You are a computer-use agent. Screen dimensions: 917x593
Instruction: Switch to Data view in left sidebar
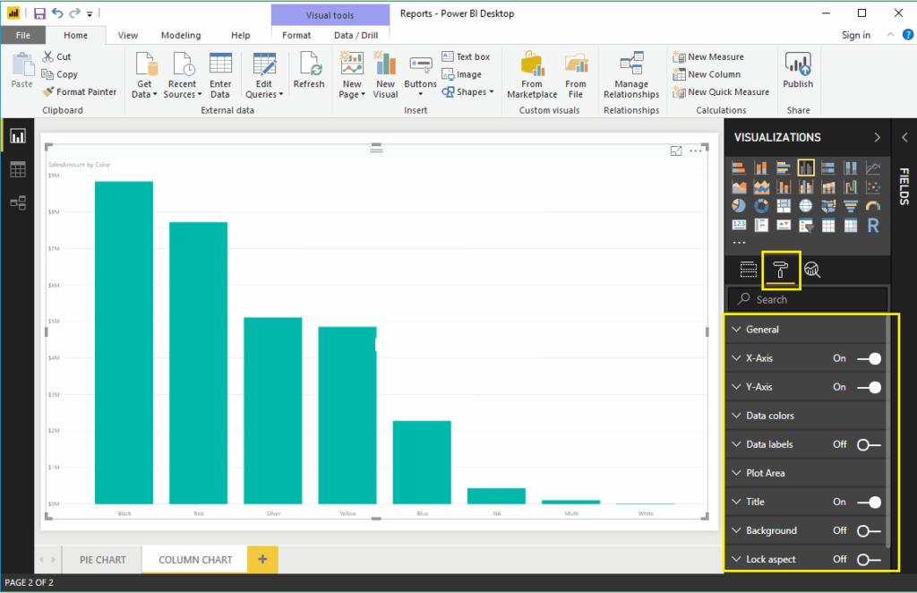click(18, 169)
